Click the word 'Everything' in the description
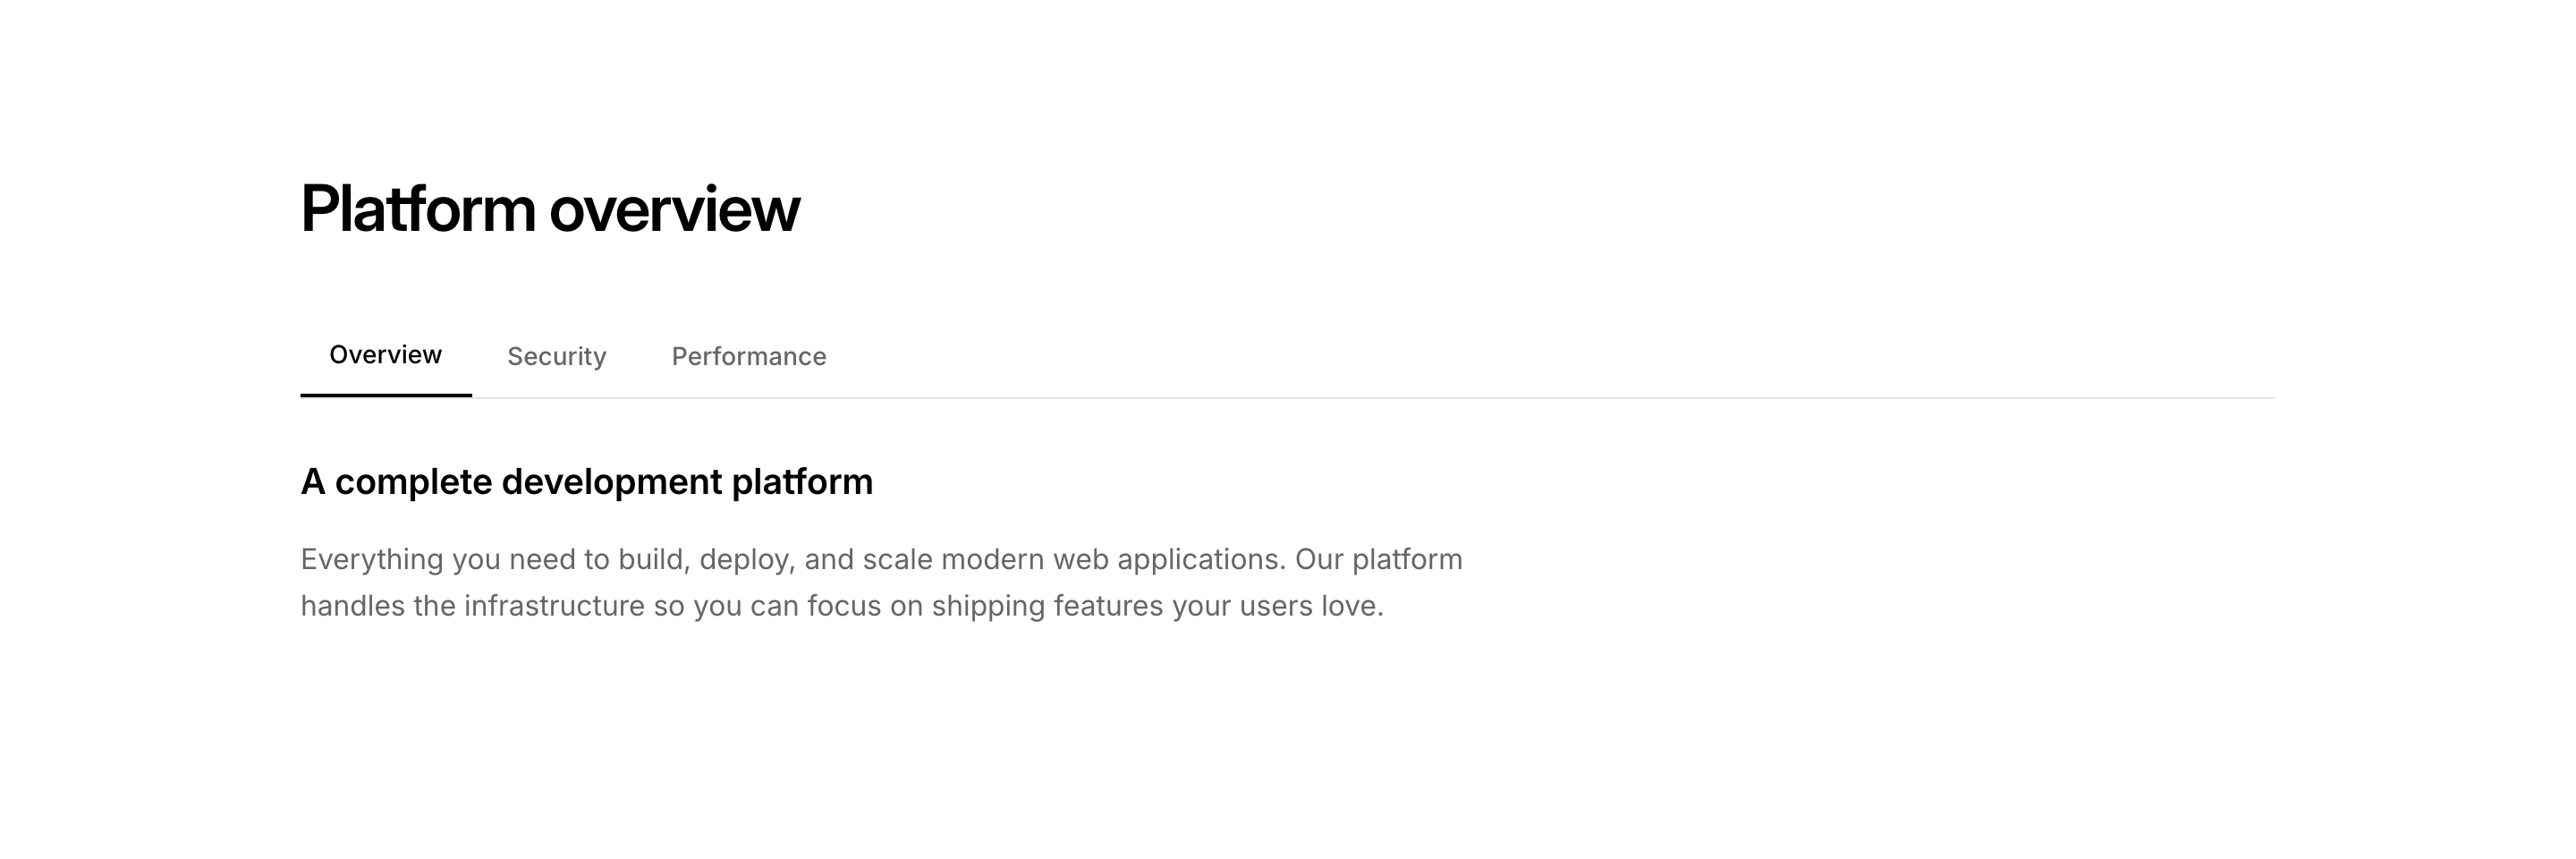Screen dimensions: 2576x859 (371, 559)
